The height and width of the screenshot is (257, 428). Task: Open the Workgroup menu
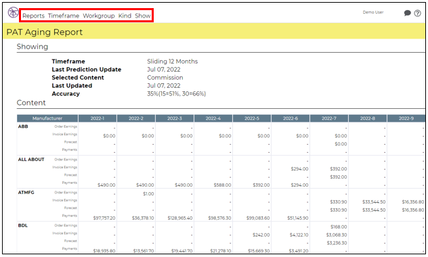99,16
